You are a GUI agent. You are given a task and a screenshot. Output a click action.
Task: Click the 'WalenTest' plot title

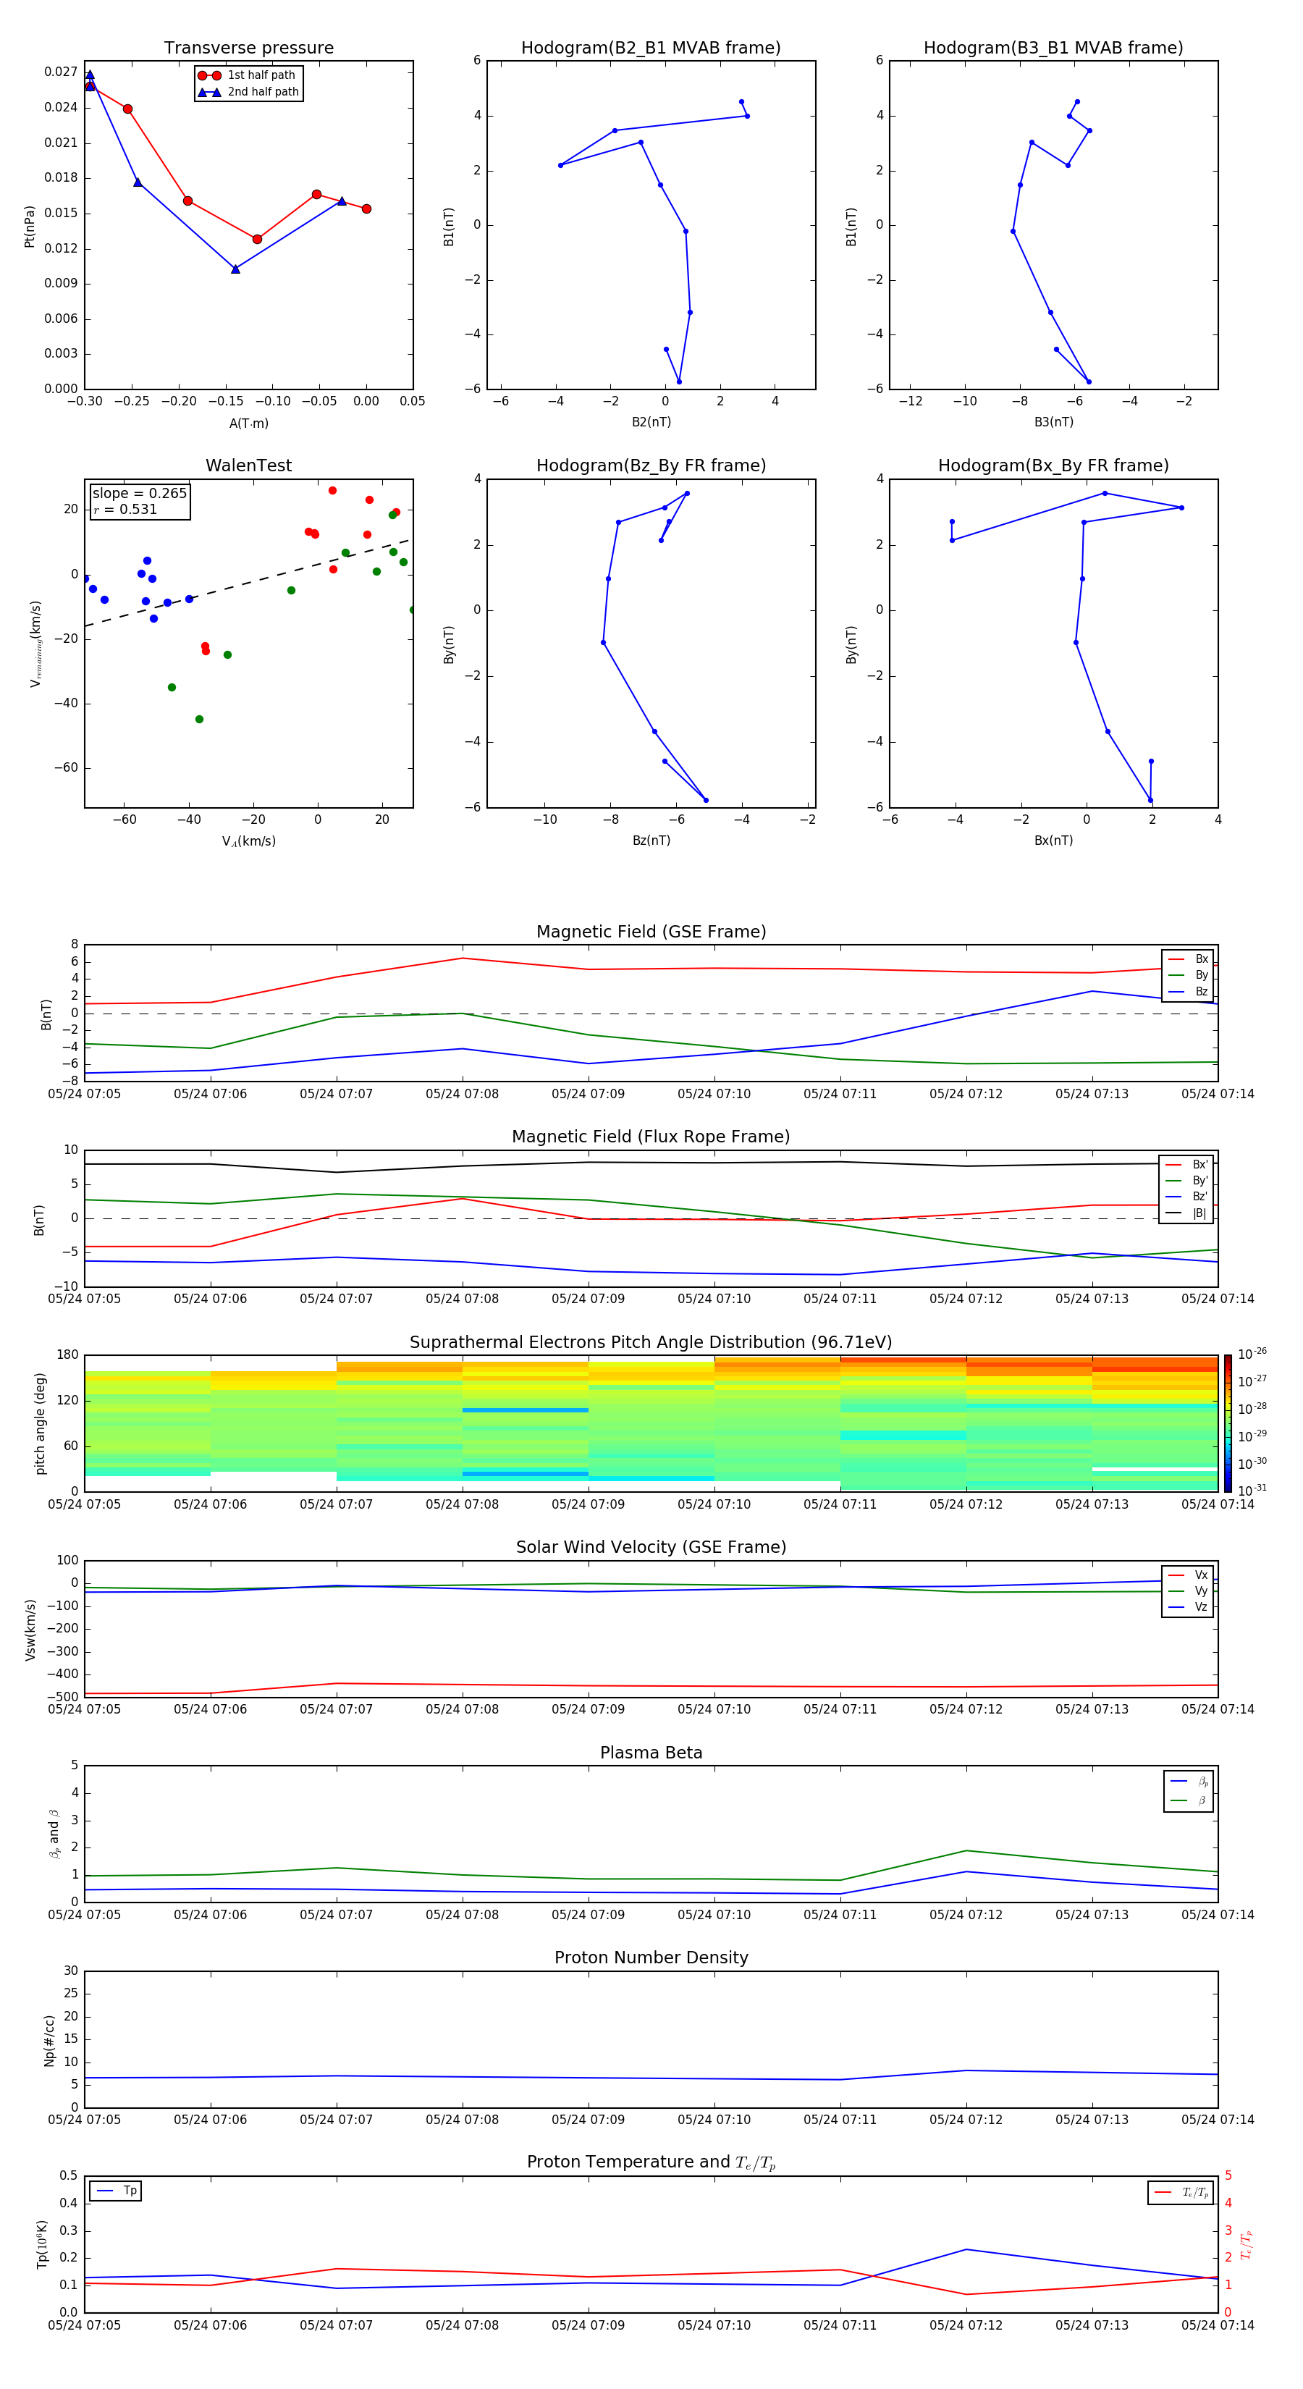[248, 465]
